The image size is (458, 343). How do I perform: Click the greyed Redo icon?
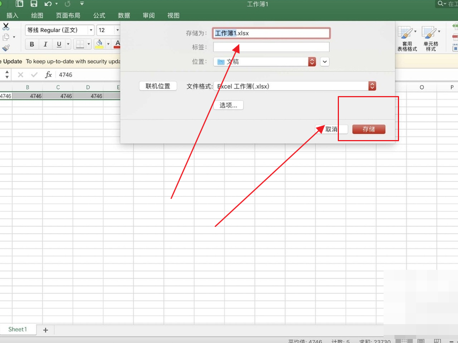click(68, 4)
